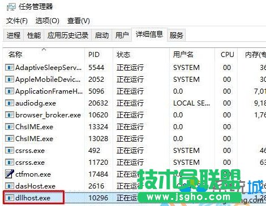
Task: Switch to the 启动 tab
Action: click(102, 35)
